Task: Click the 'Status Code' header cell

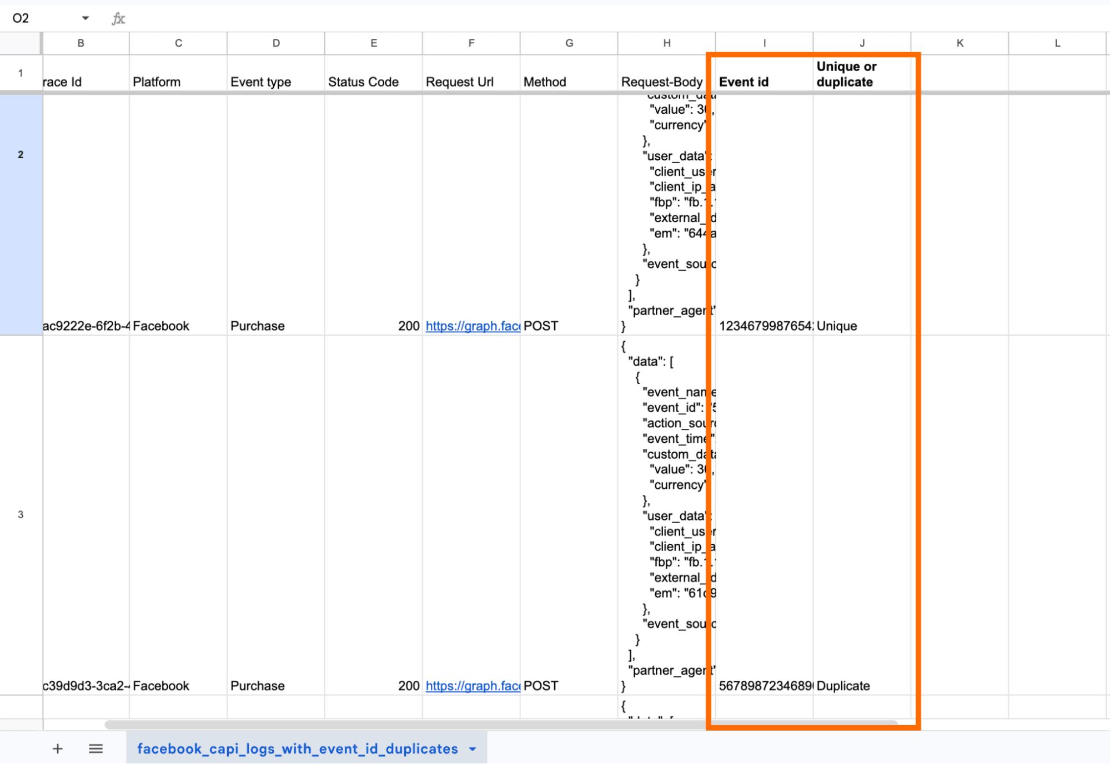Action: [x=374, y=73]
